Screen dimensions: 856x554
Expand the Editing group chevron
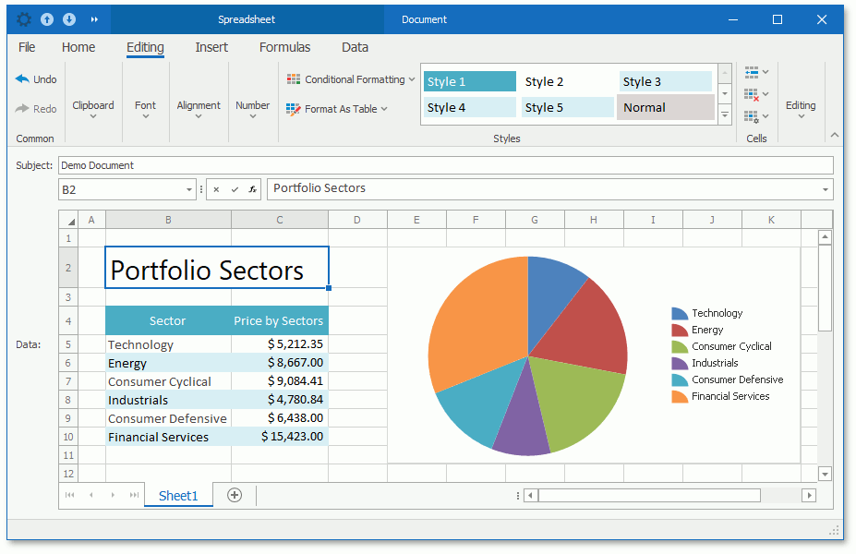coord(801,115)
